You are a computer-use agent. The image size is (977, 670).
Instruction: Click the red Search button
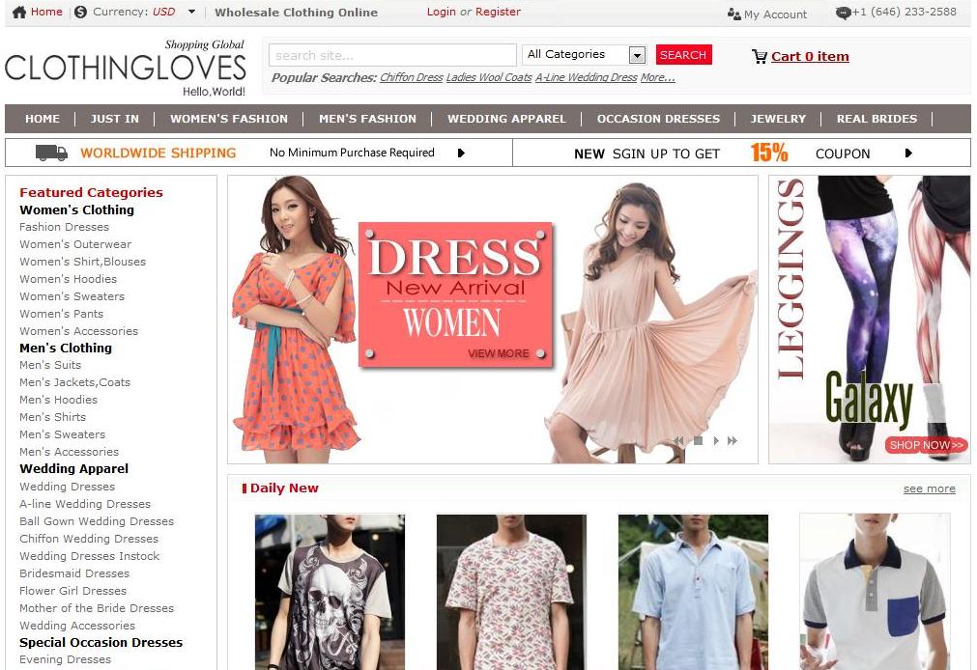pos(683,55)
